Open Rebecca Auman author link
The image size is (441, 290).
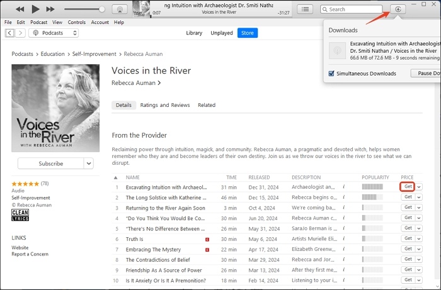(x=136, y=83)
